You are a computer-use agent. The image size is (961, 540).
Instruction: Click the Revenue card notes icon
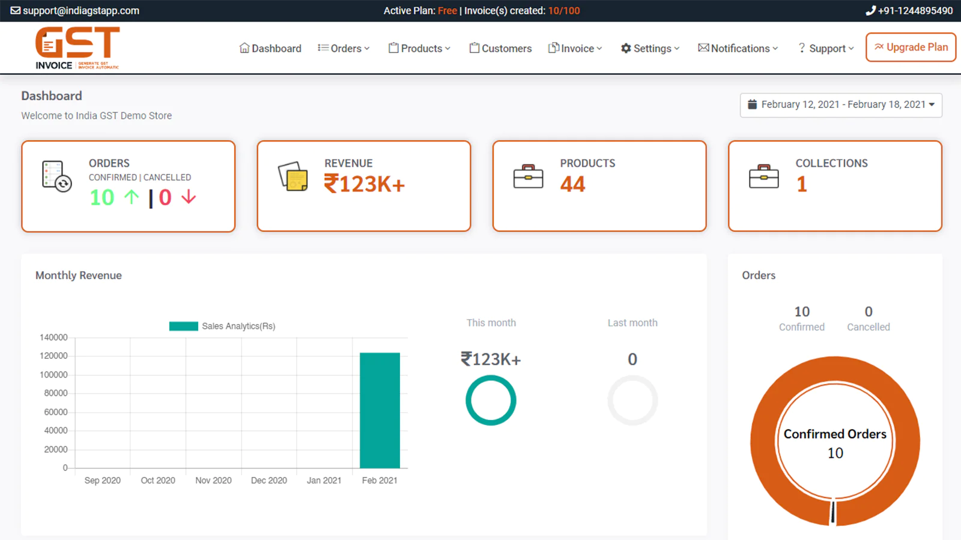pos(293,176)
